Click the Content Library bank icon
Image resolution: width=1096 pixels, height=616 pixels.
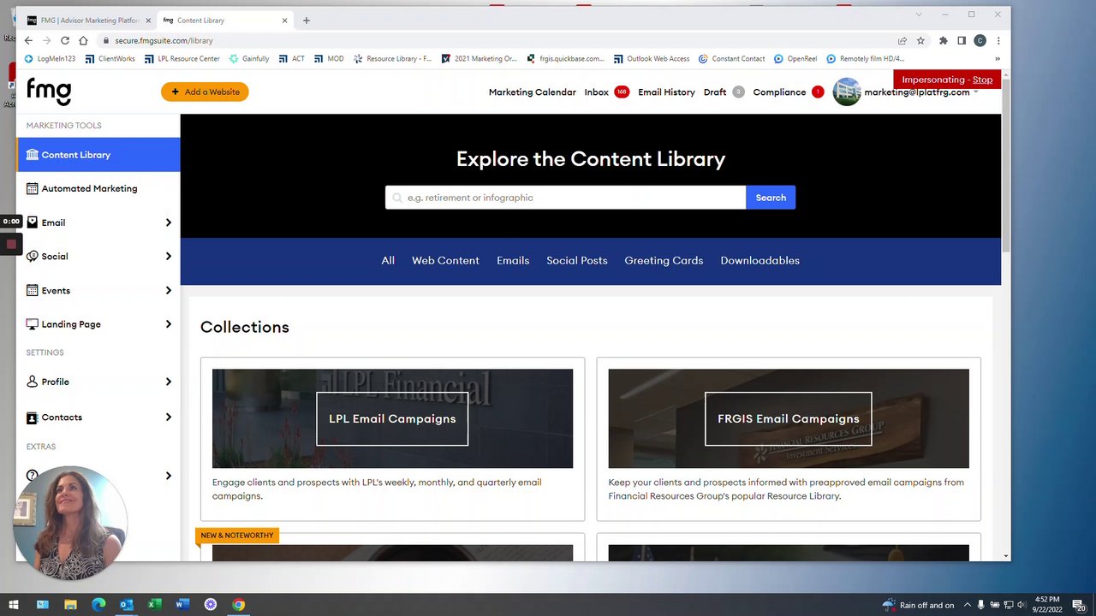pyautogui.click(x=33, y=155)
